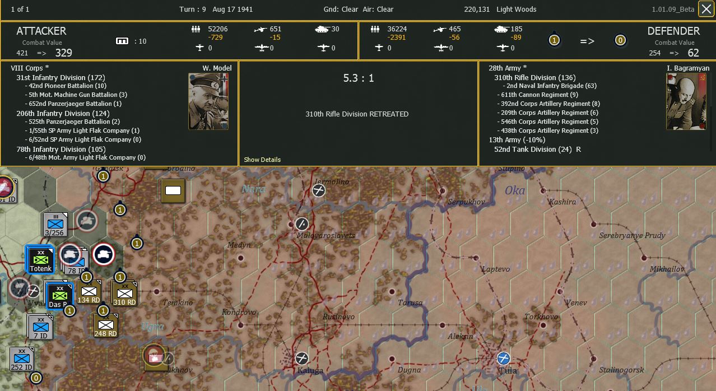Click the fort level marker above 134 RD
The height and width of the screenshot is (391, 716).
86,277
